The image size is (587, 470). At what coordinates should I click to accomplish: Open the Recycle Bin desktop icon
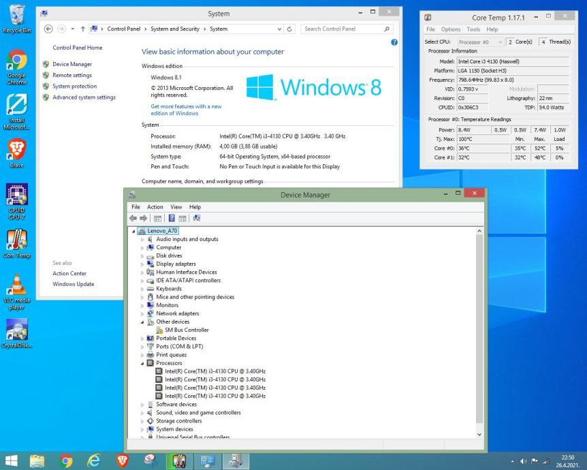tap(16, 18)
